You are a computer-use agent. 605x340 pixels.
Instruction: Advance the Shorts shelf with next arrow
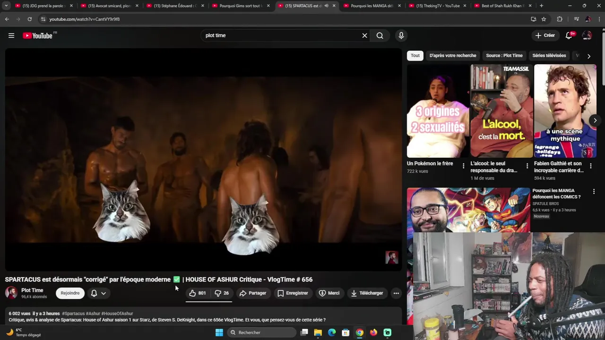pos(595,120)
